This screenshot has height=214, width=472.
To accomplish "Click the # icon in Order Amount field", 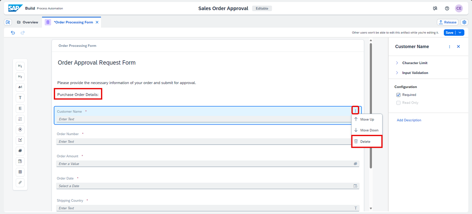I will point(355,164).
